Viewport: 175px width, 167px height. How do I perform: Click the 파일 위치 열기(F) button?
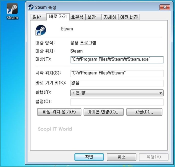pos(59,112)
